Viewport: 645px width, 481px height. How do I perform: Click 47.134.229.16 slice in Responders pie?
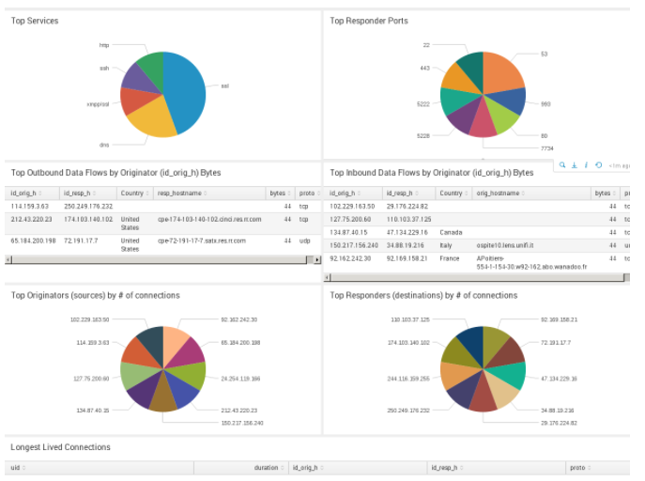click(x=510, y=375)
